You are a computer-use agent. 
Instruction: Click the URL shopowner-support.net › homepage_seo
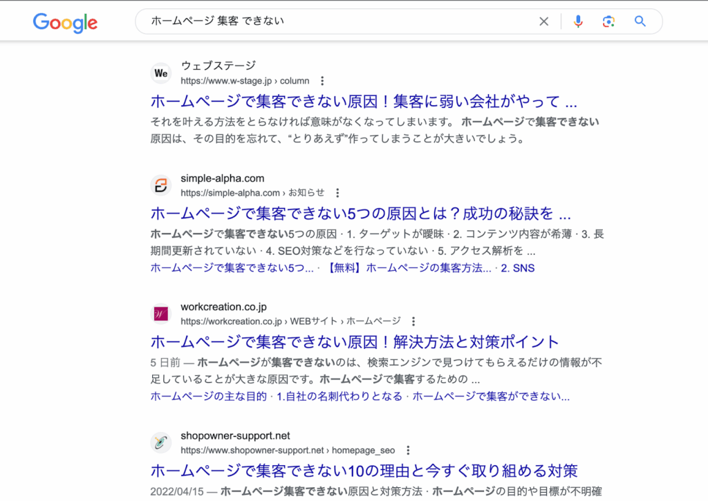pyautogui.click(x=288, y=450)
